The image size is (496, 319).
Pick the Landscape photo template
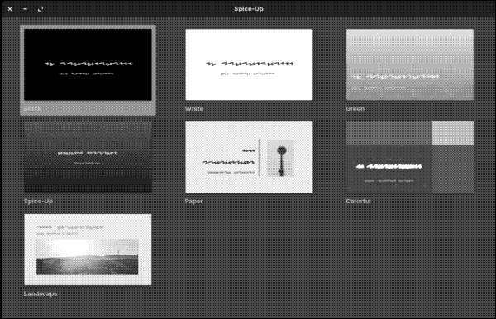tap(88, 250)
